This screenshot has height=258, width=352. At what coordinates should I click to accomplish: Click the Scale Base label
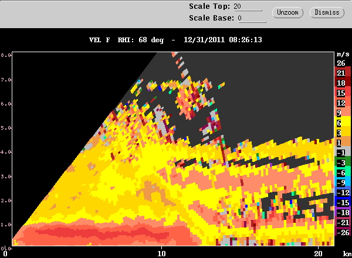212,18
